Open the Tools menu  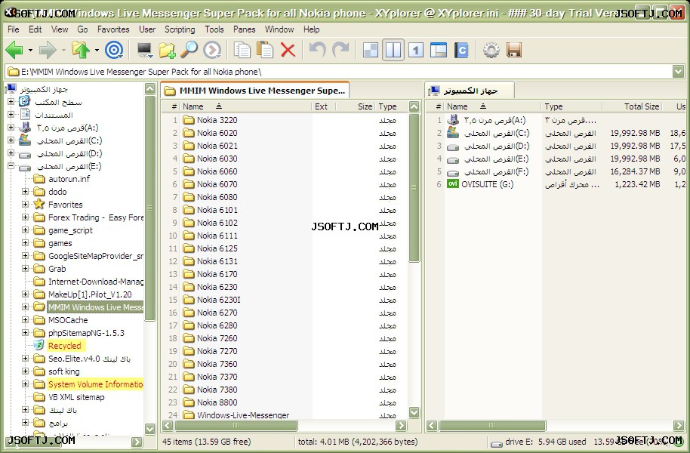coord(214,29)
